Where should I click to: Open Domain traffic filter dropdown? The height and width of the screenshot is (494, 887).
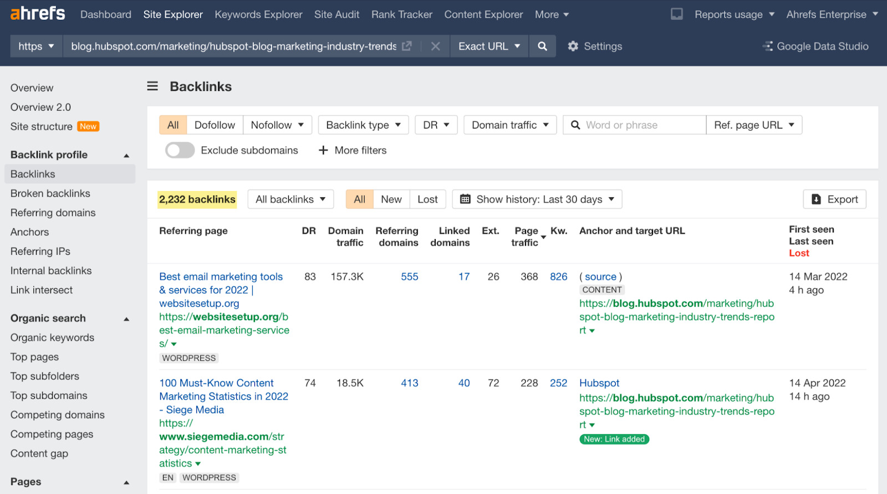[x=510, y=125]
